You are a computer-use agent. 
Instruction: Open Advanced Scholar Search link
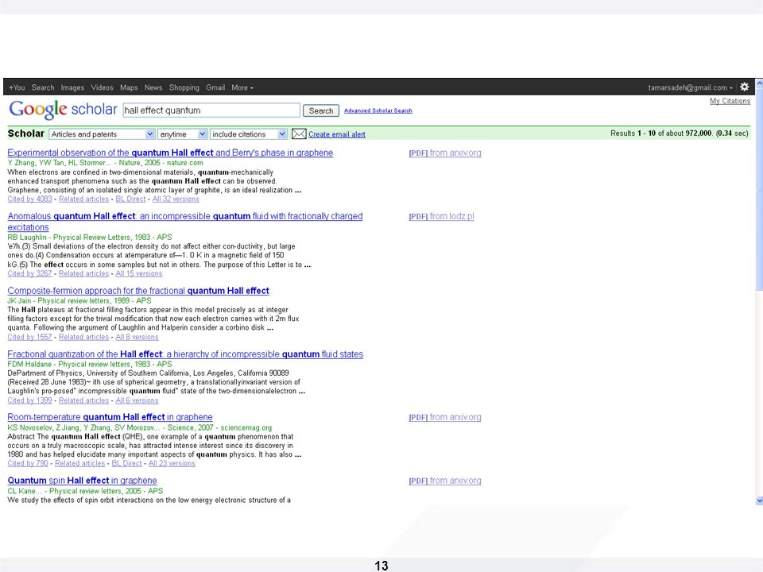point(378,111)
